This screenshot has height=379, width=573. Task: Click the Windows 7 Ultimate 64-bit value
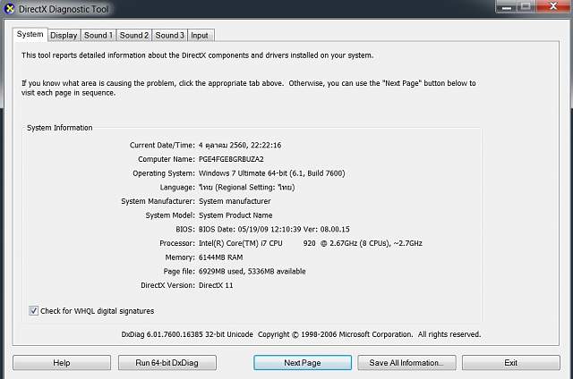click(x=271, y=173)
